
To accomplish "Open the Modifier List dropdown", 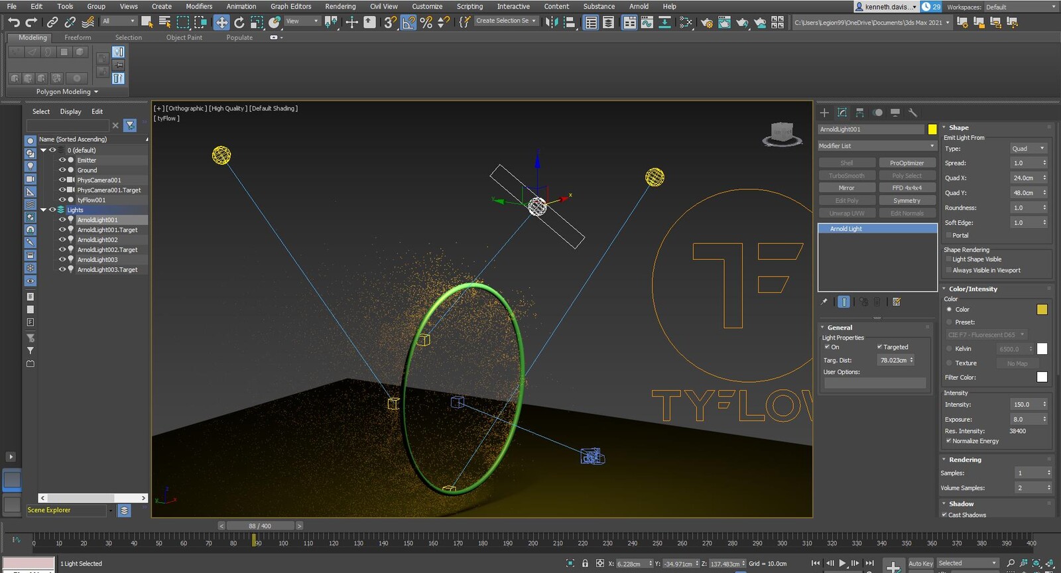I will 877,146.
